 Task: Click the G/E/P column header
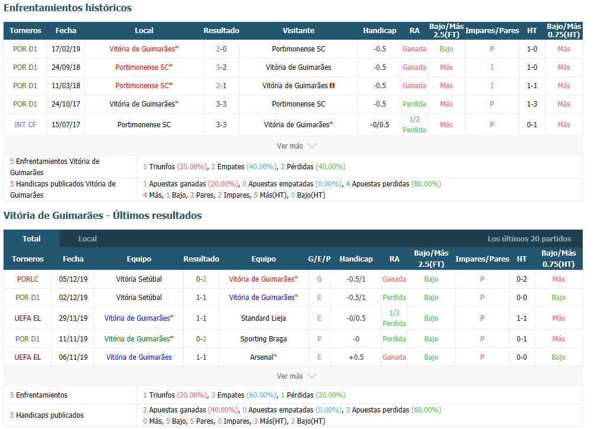click(319, 259)
